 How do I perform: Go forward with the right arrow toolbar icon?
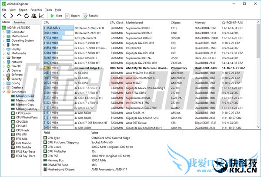pyautogui.click(x=12, y=16)
